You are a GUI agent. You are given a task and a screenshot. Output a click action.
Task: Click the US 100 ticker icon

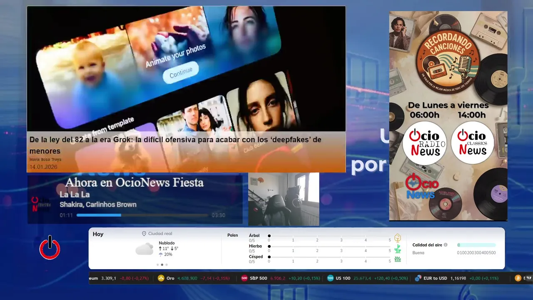pos(330,278)
